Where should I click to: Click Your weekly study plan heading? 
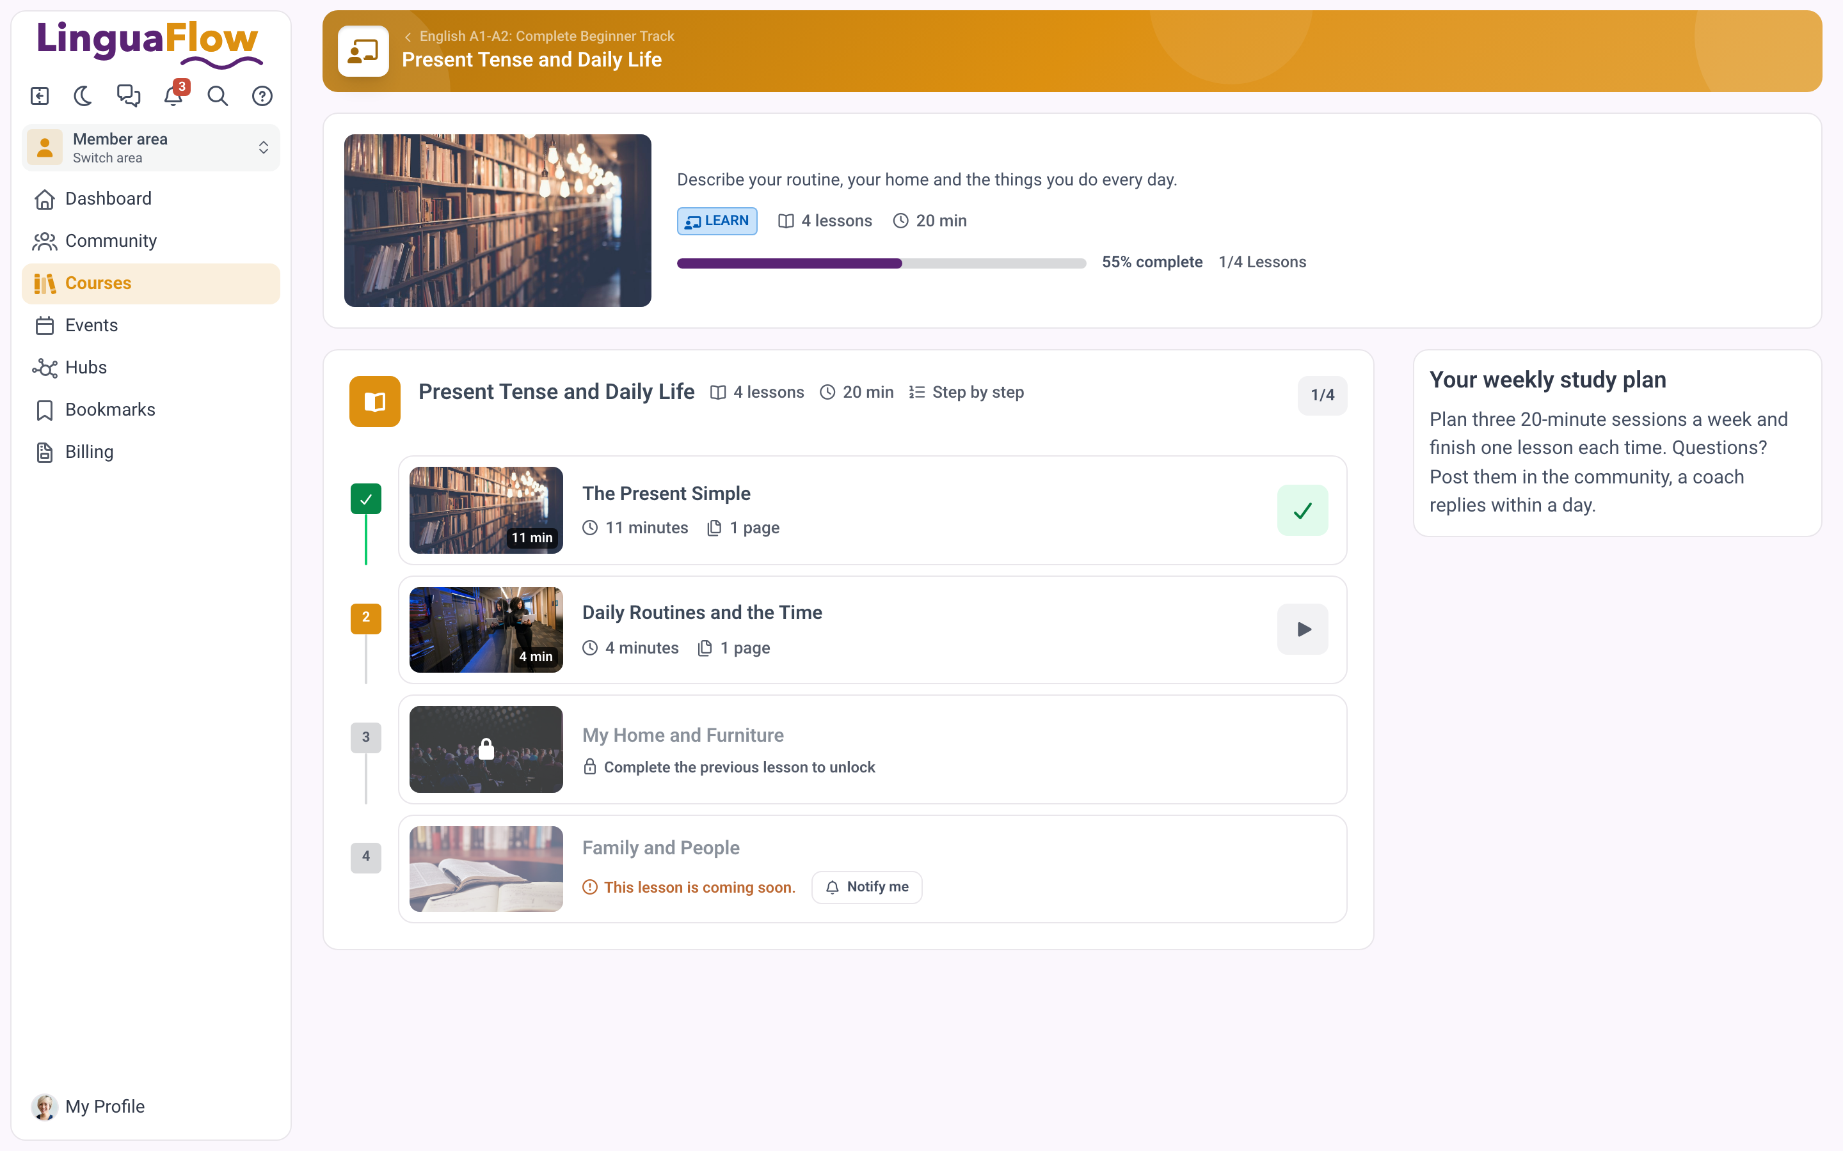coord(1547,380)
